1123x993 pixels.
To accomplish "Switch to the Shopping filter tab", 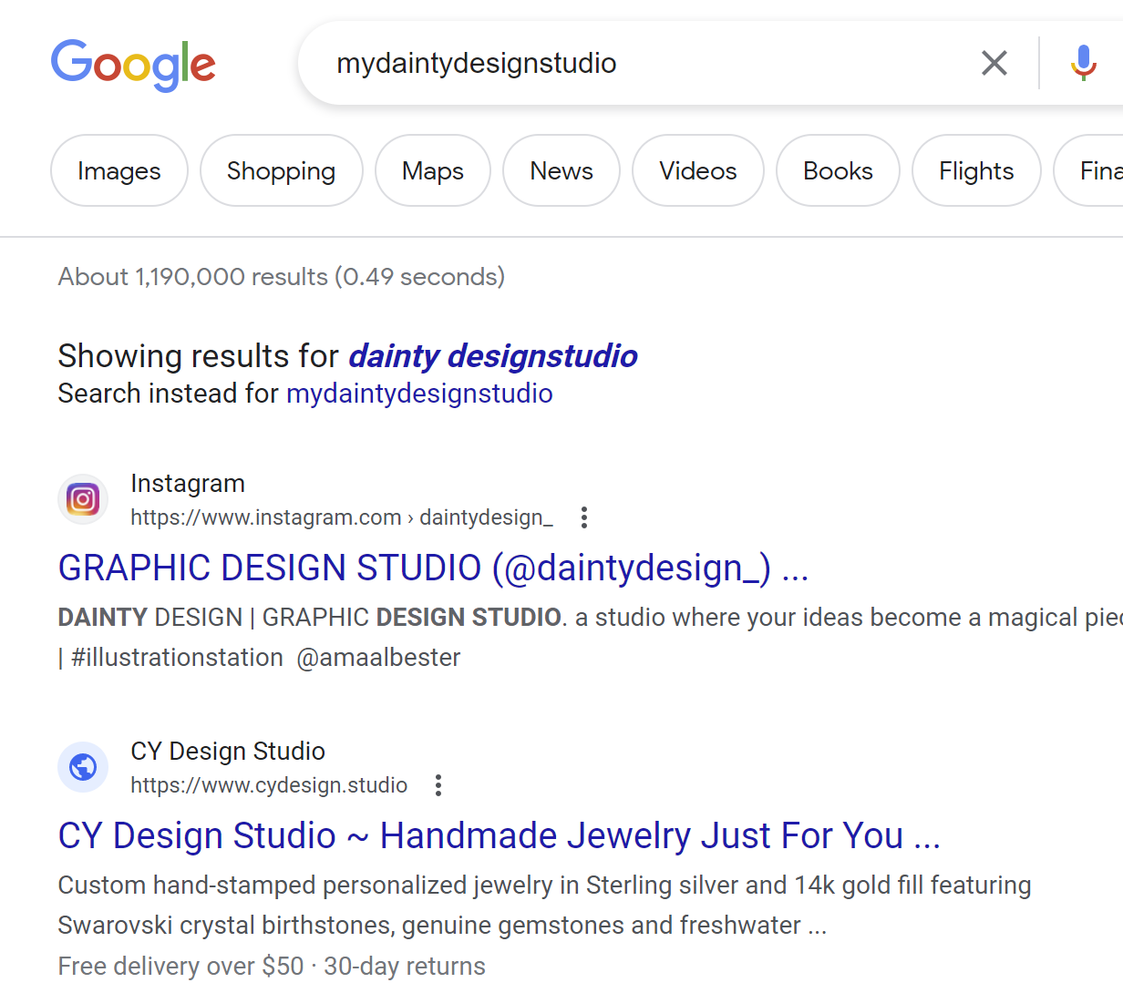I will pos(282,170).
